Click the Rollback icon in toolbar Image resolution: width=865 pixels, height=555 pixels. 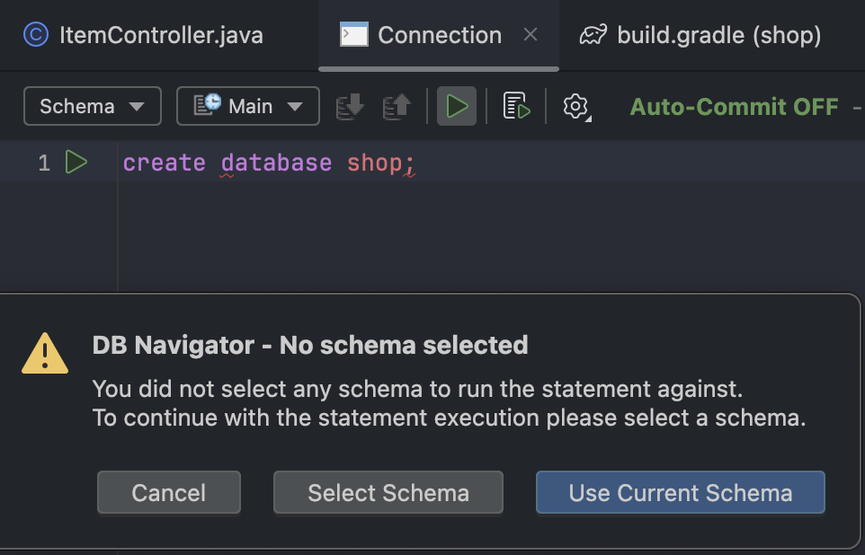[397, 107]
